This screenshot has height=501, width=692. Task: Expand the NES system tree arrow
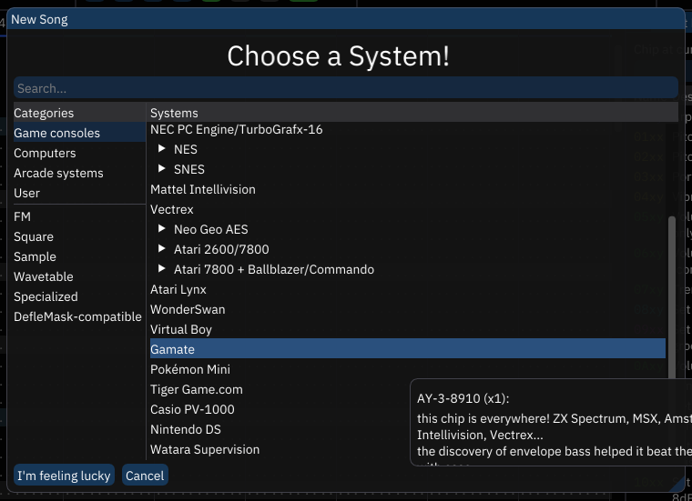coord(162,149)
